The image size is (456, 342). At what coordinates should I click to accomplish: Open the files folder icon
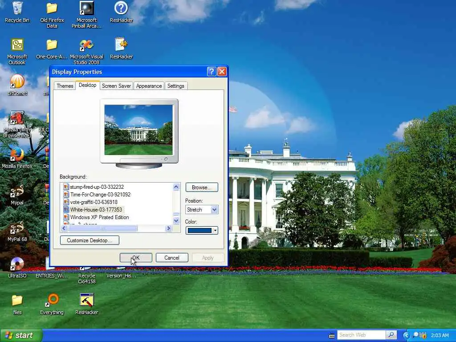(17, 305)
